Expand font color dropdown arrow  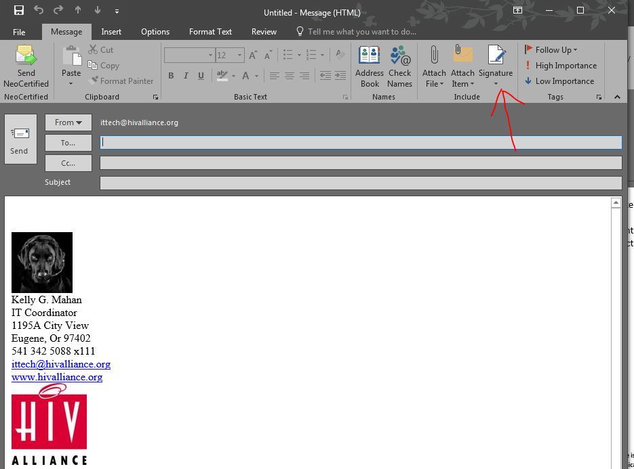point(256,76)
